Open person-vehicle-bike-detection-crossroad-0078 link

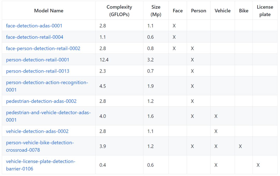[40, 143]
